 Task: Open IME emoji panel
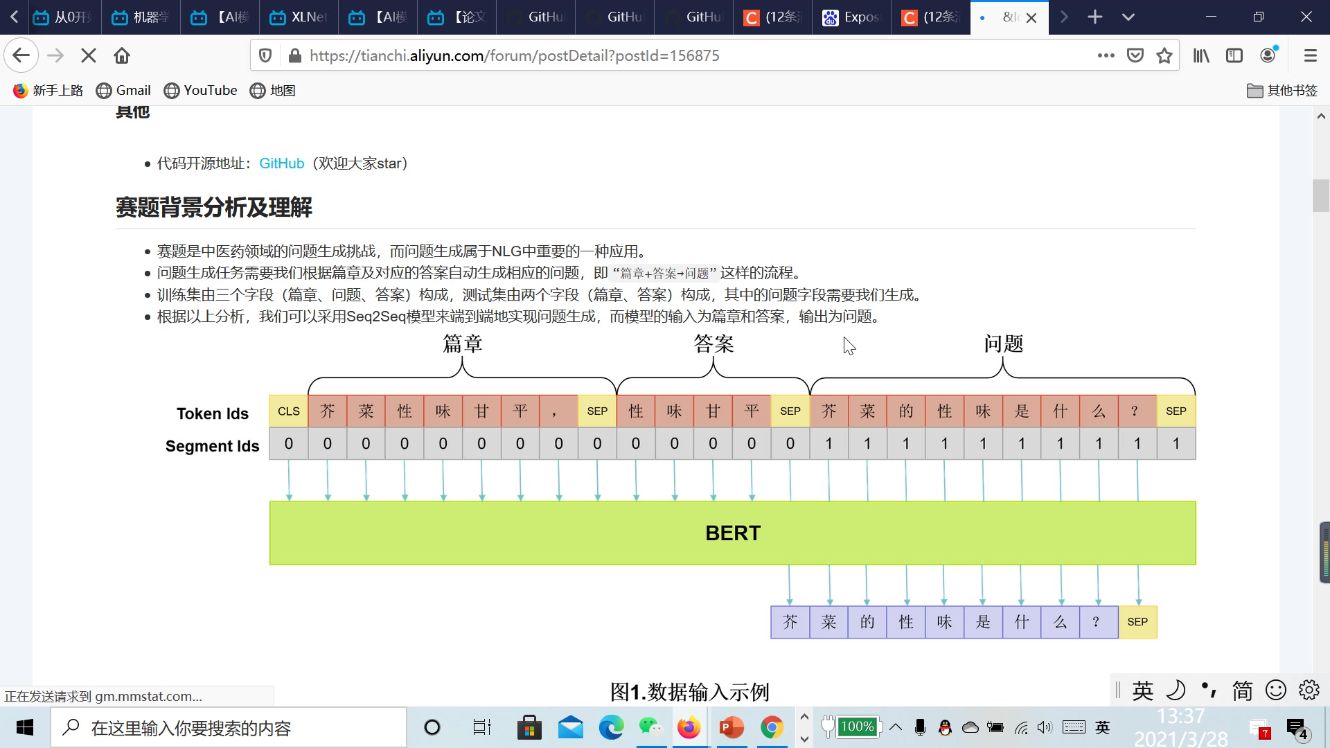click(x=1276, y=691)
